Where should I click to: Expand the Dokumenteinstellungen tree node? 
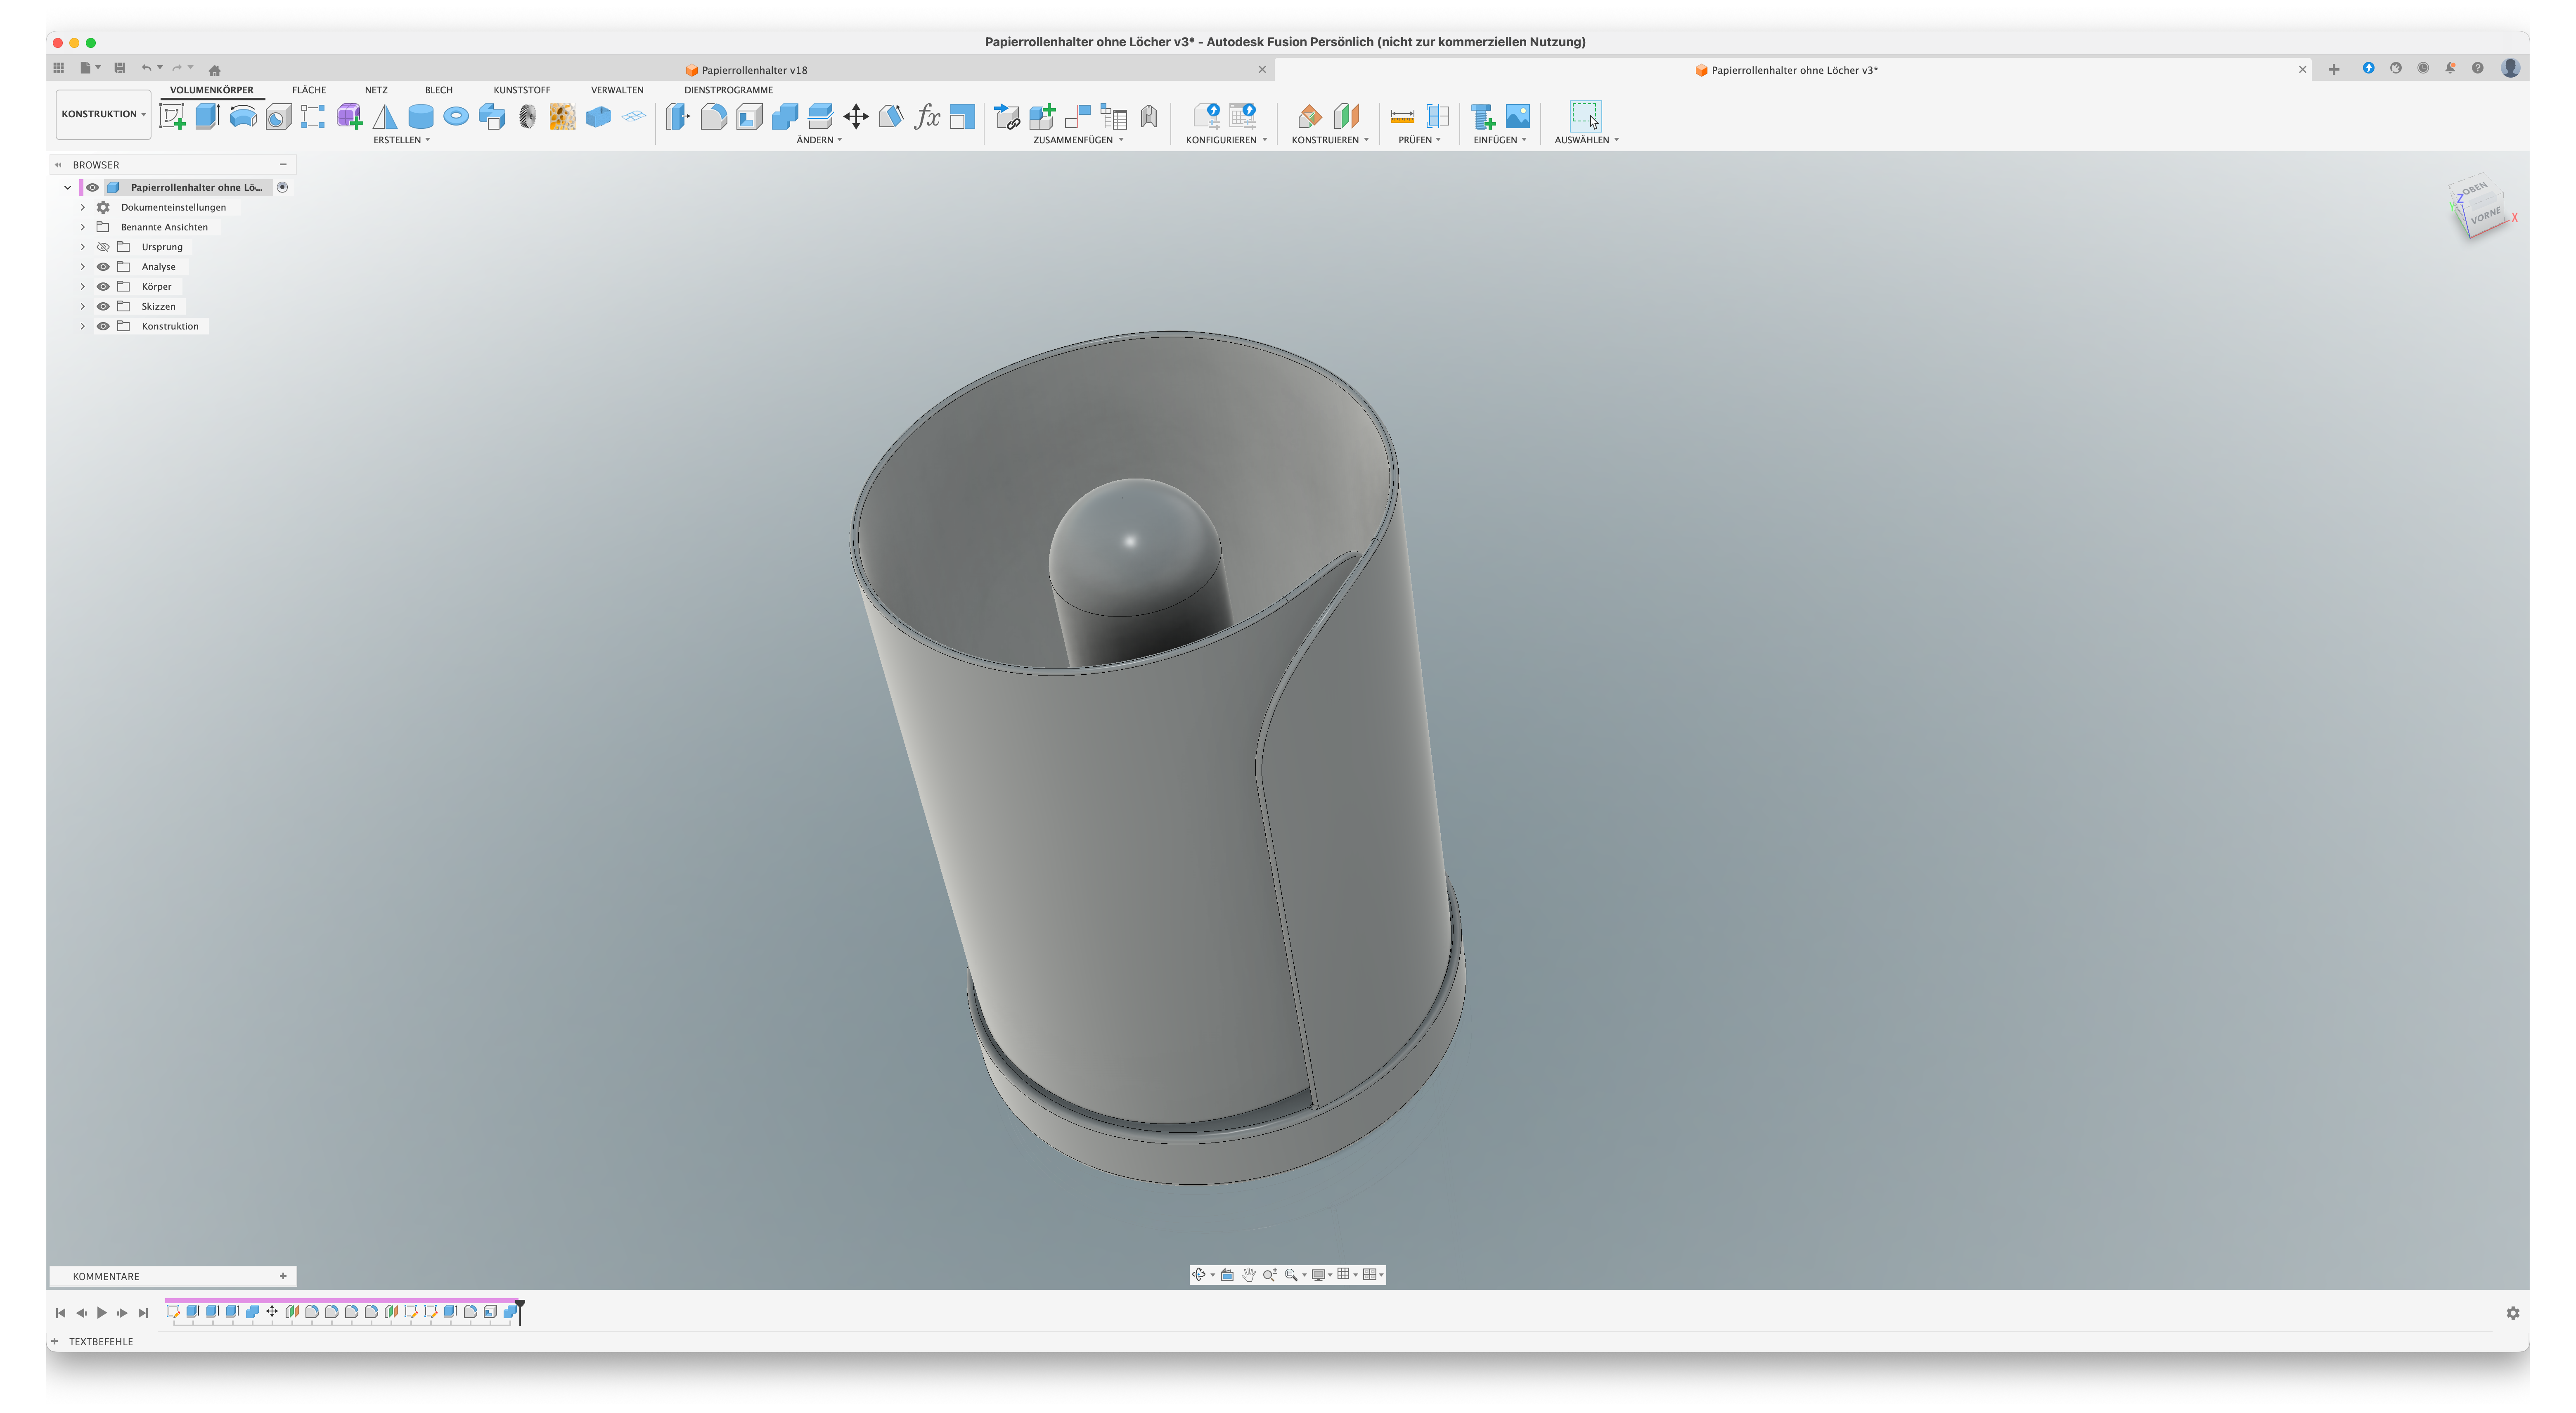pyautogui.click(x=83, y=207)
